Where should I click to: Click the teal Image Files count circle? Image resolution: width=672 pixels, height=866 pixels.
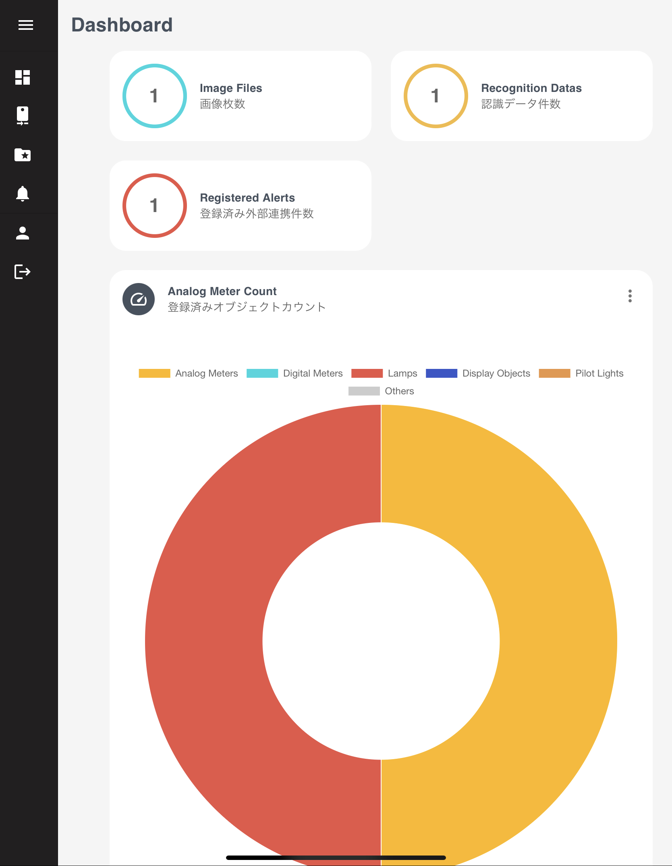pyautogui.click(x=155, y=96)
